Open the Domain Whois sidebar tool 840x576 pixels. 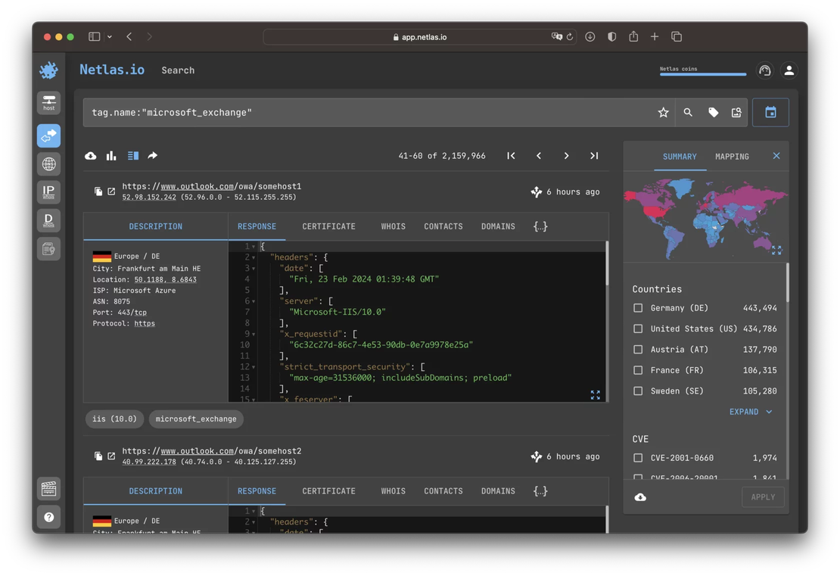pos(48,220)
